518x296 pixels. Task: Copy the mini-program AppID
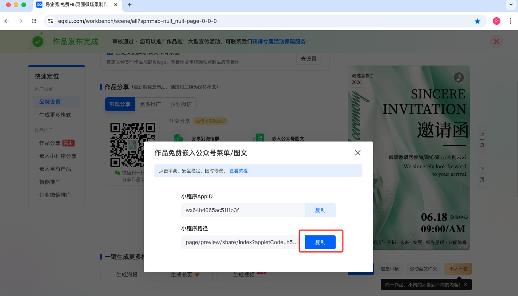click(x=320, y=210)
